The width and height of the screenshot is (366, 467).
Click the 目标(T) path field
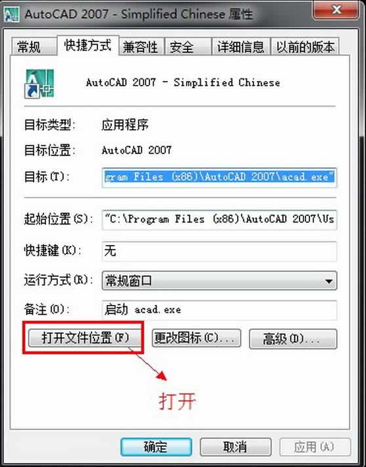[x=219, y=177]
